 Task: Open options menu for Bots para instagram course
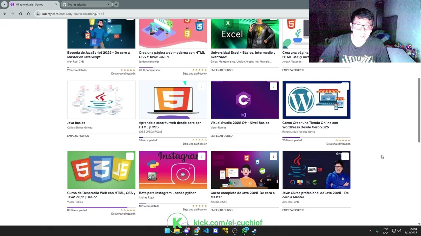pyautogui.click(x=202, y=156)
